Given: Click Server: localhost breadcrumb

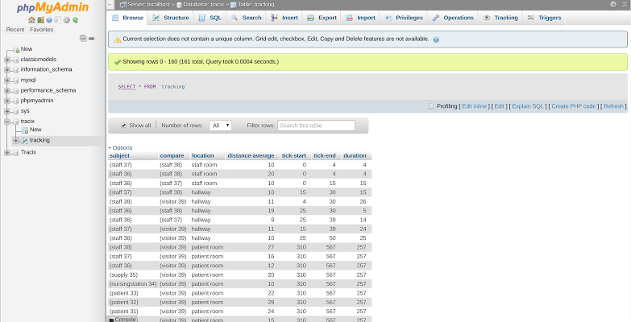Looking at the screenshot, I should 148,5.
